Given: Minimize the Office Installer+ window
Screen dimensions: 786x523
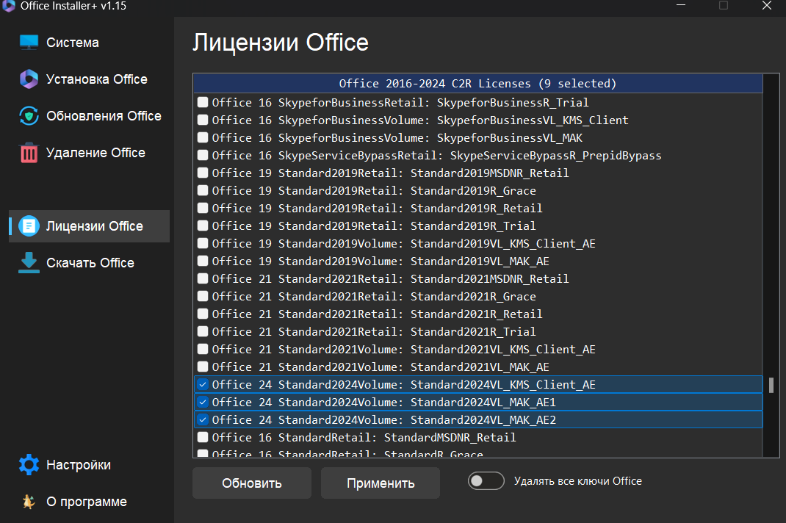Looking at the screenshot, I should pyautogui.click(x=681, y=6).
